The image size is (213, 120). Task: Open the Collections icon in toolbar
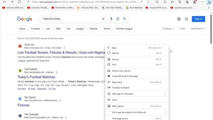click(x=180, y=2)
